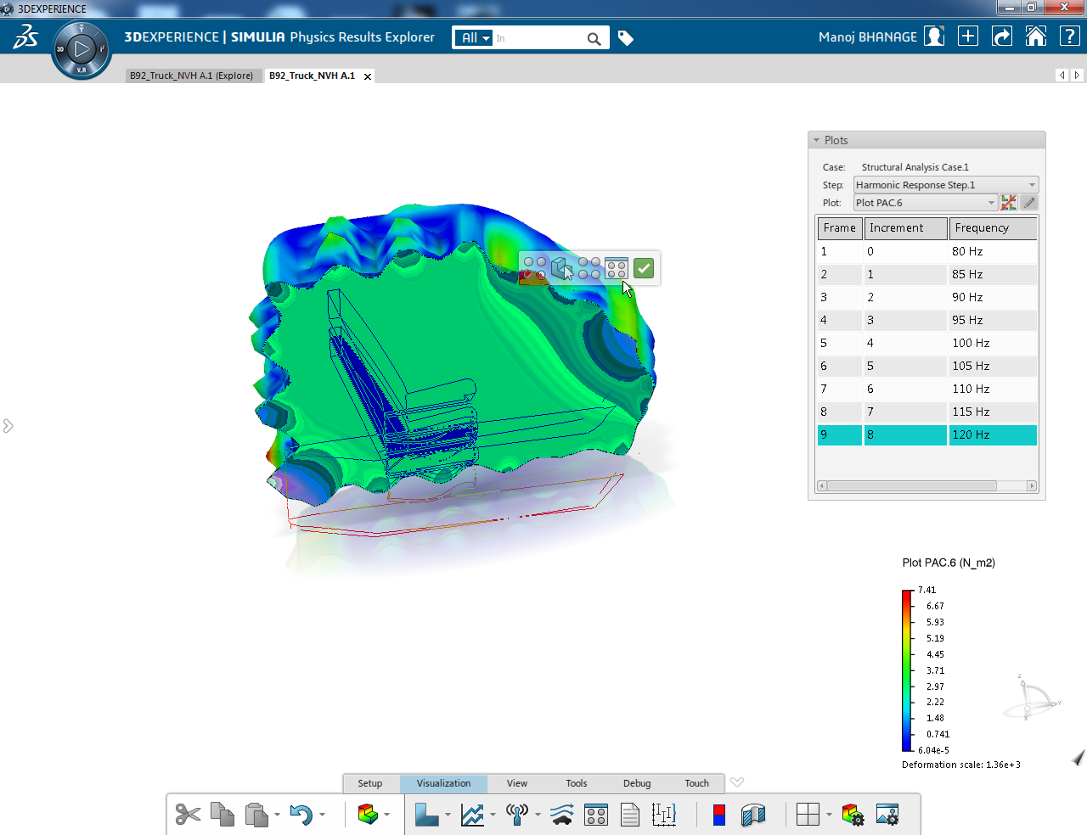Click the first four-circle icon in floating toolbar
Viewport: 1087px width, 835px height.
coord(535,268)
